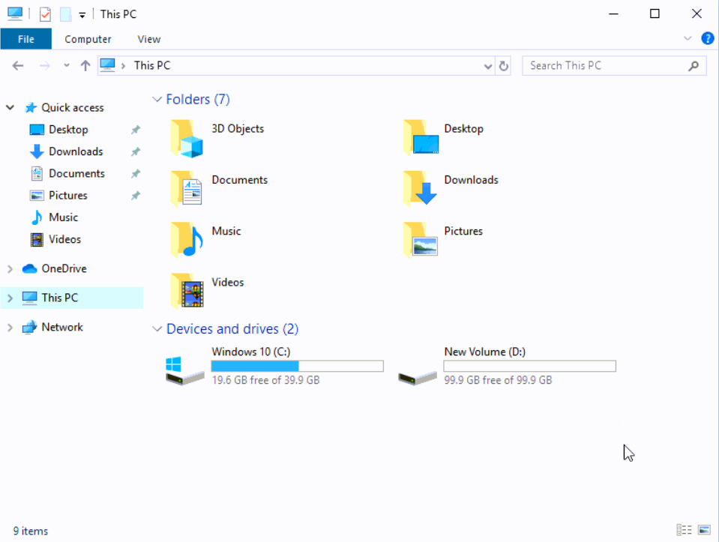The image size is (719, 542).
Task: Open Explorer help question mark
Action: coord(708,38)
